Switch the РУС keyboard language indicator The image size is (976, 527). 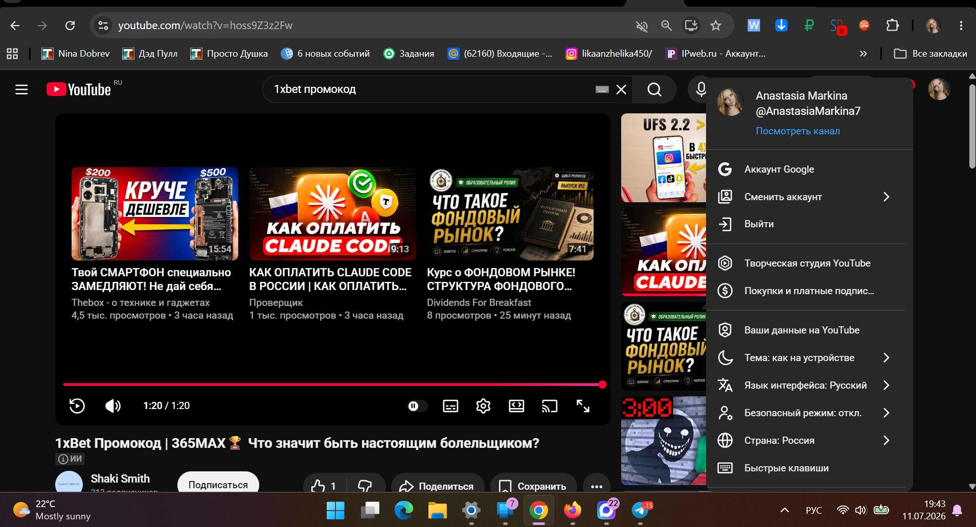814,510
